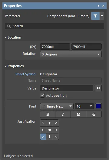Toggle Bold font style

(48, 114)
